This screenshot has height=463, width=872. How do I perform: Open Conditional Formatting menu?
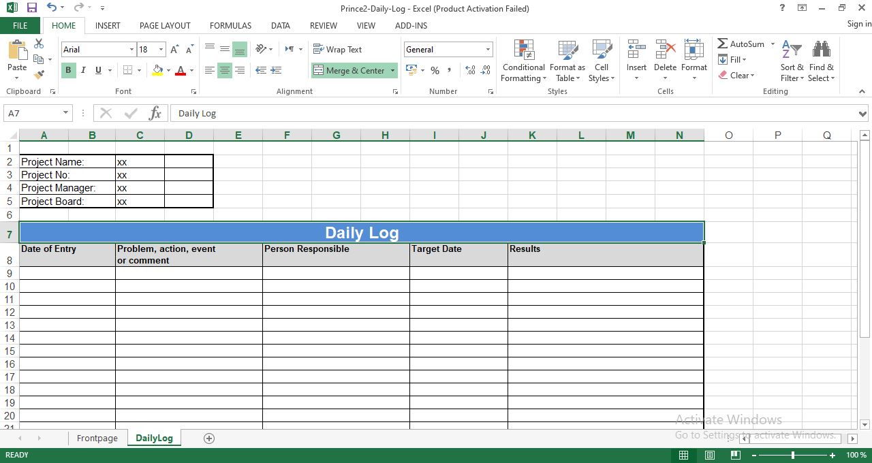pyautogui.click(x=524, y=61)
